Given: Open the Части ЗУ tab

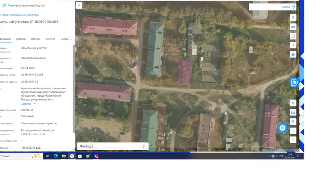Looking at the screenshot, I should coord(50,39).
